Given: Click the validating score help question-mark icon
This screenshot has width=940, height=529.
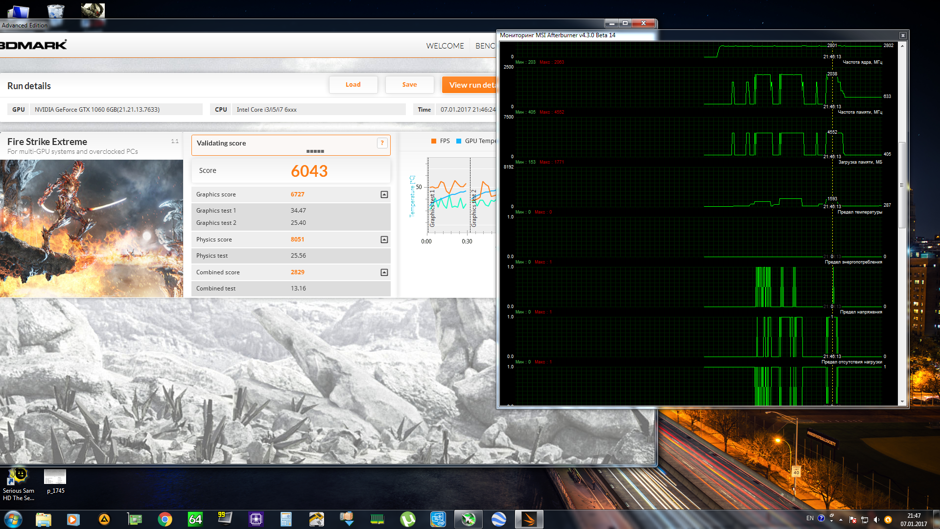Looking at the screenshot, I should click(x=382, y=143).
